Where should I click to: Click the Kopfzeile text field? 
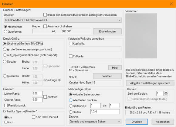pos(95,49)
